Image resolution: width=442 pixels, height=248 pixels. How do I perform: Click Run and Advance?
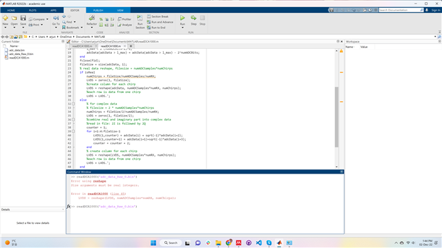(160, 22)
